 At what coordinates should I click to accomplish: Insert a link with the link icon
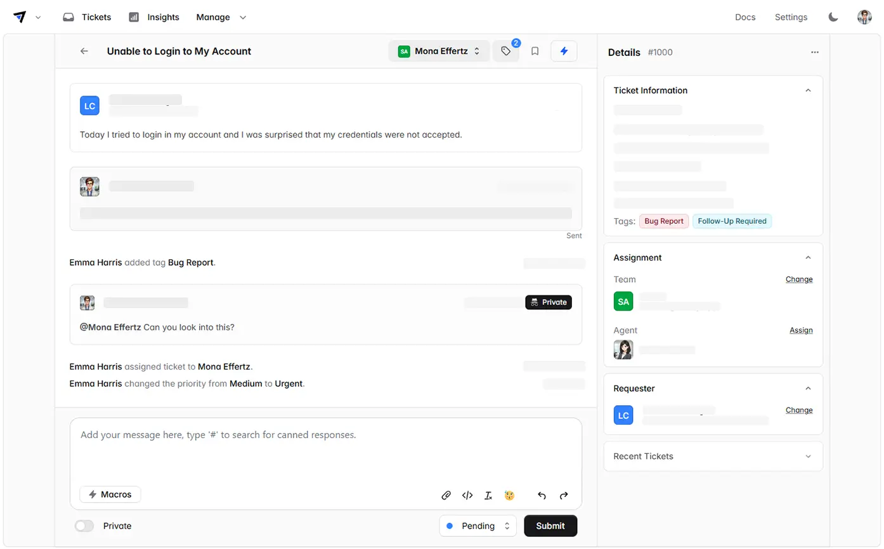point(446,496)
